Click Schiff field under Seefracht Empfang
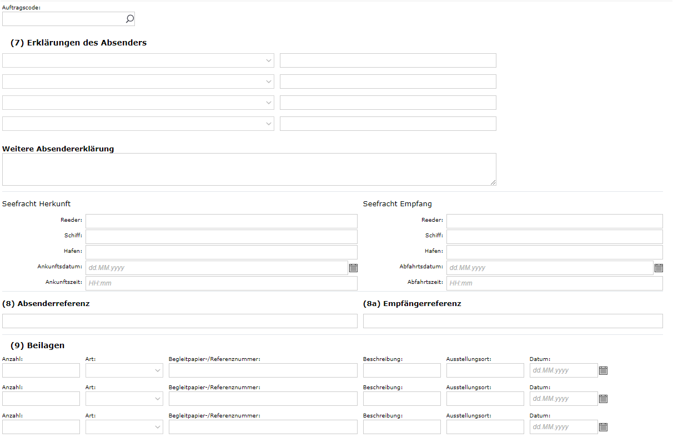 pos(555,237)
